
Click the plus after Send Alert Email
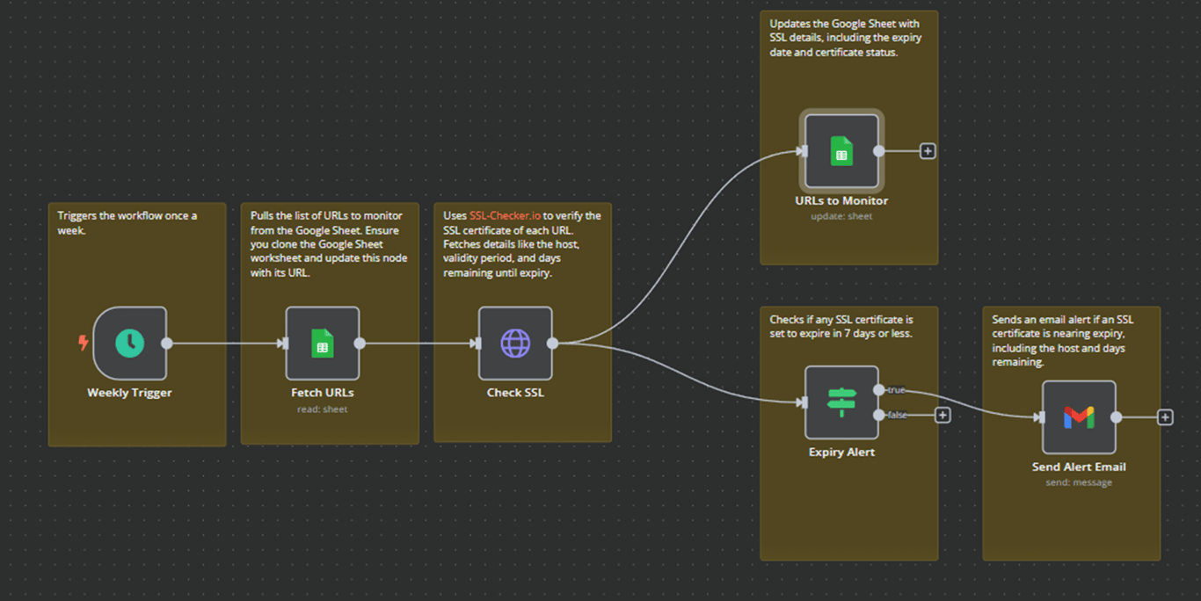coord(1165,416)
